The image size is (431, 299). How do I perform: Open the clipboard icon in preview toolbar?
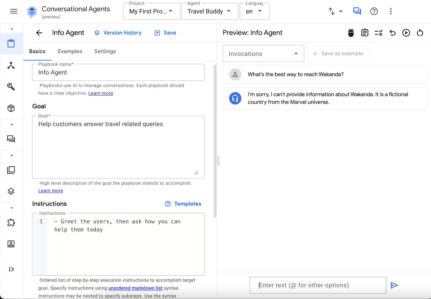[x=365, y=33]
